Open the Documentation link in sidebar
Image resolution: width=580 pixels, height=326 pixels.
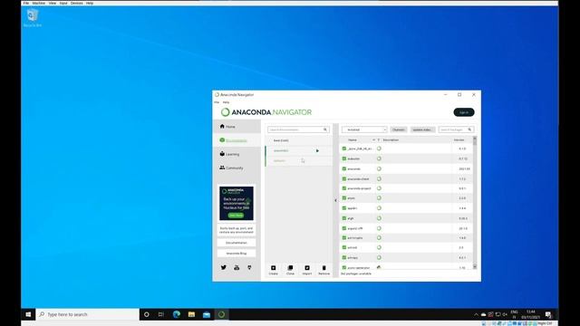pos(237,243)
